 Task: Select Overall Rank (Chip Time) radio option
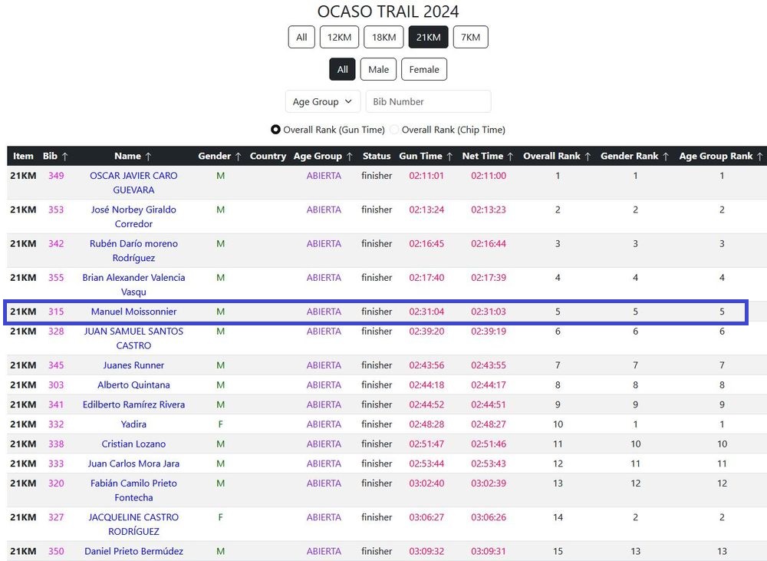click(x=395, y=130)
